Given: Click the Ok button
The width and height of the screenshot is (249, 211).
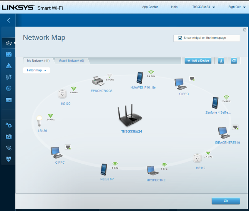Looking at the screenshot, I should click(x=226, y=201).
